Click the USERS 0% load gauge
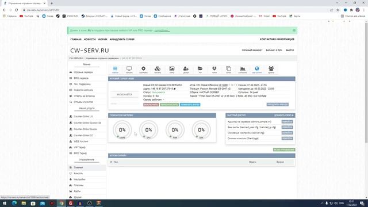 pyautogui.click(x=122, y=130)
